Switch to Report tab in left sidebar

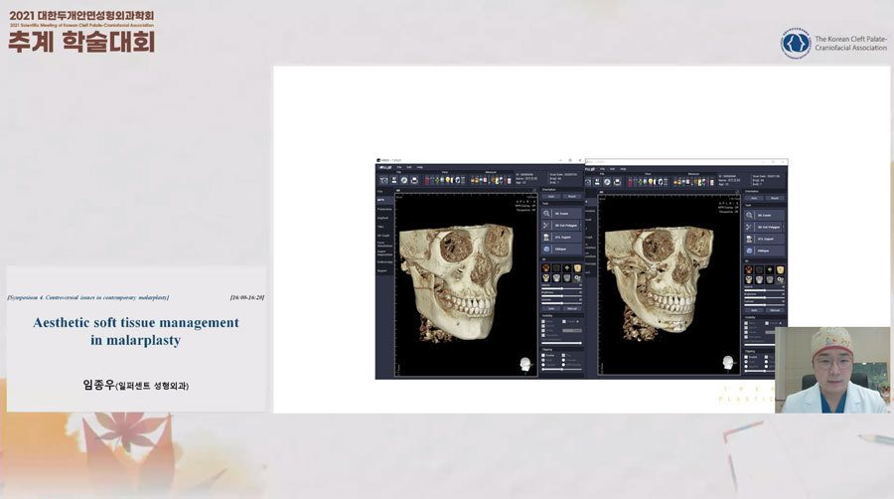coord(384,271)
